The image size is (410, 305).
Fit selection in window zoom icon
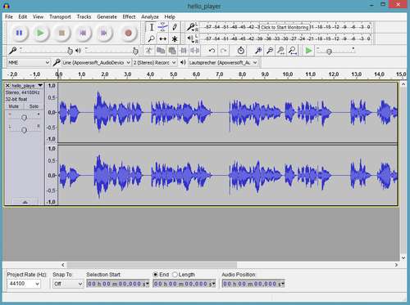click(x=281, y=51)
